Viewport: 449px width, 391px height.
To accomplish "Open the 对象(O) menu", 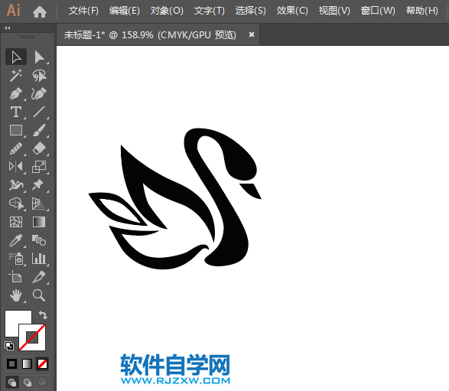I will [167, 11].
